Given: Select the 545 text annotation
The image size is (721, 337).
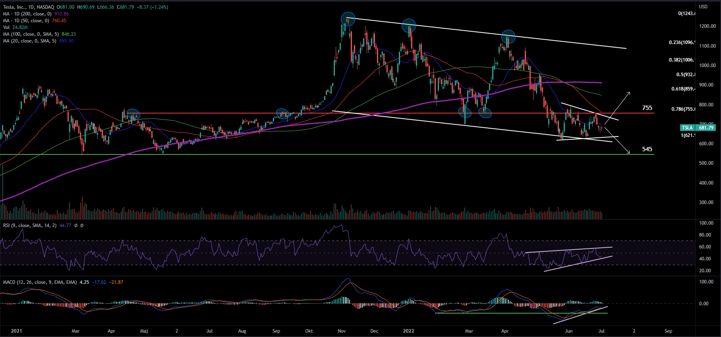Looking at the screenshot, I should click(647, 149).
